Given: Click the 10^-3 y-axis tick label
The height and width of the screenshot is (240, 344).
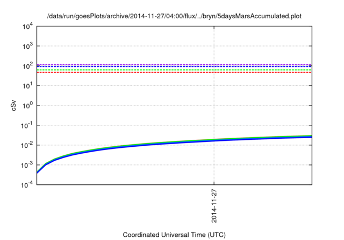Looking at the screenshot, I should pos(27,165).
